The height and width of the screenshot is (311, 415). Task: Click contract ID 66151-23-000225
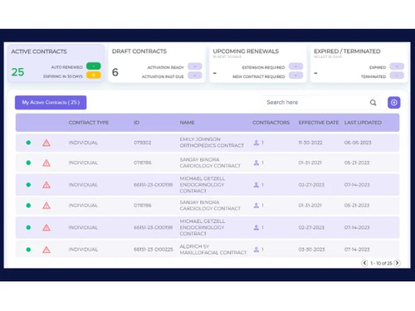pyautogui.click(x=154, y=250)
